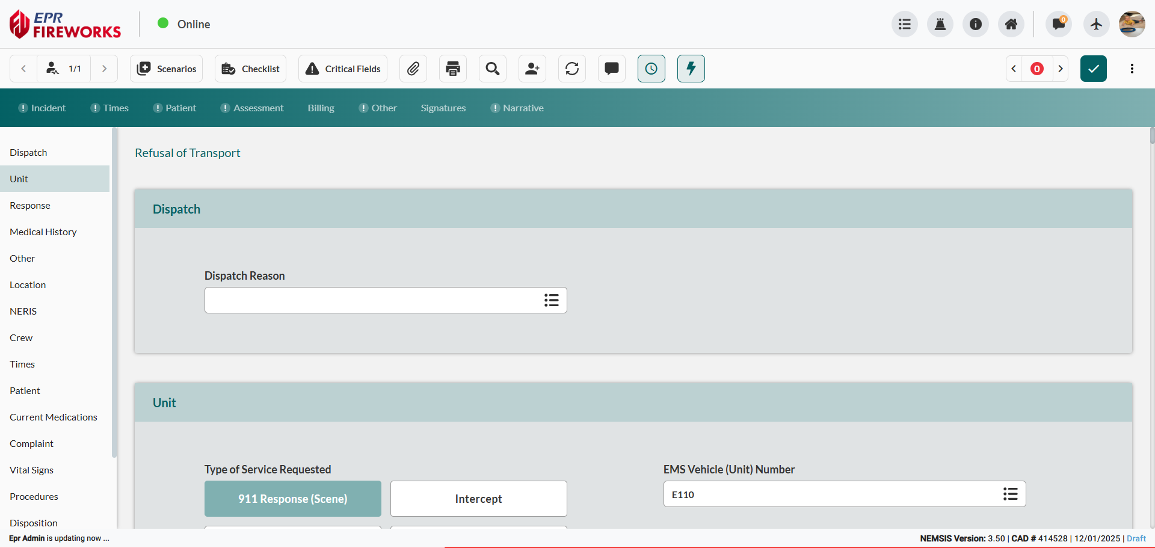Select Medical History in sidebar
Viewport: 1155px width, 548px height.
click(x=43, y=232)
